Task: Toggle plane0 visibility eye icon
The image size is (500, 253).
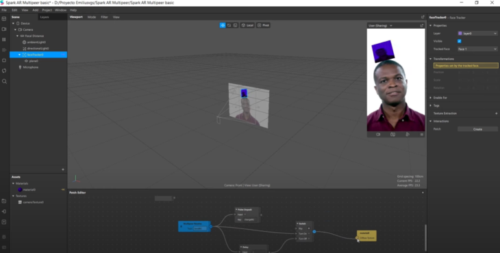Action: [x=27, y=61]
